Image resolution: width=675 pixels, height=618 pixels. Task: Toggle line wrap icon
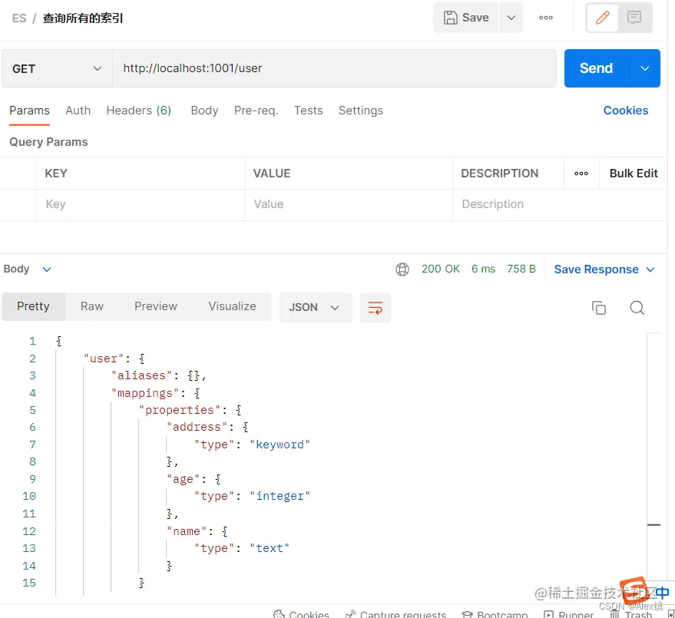tap(376, 308)
